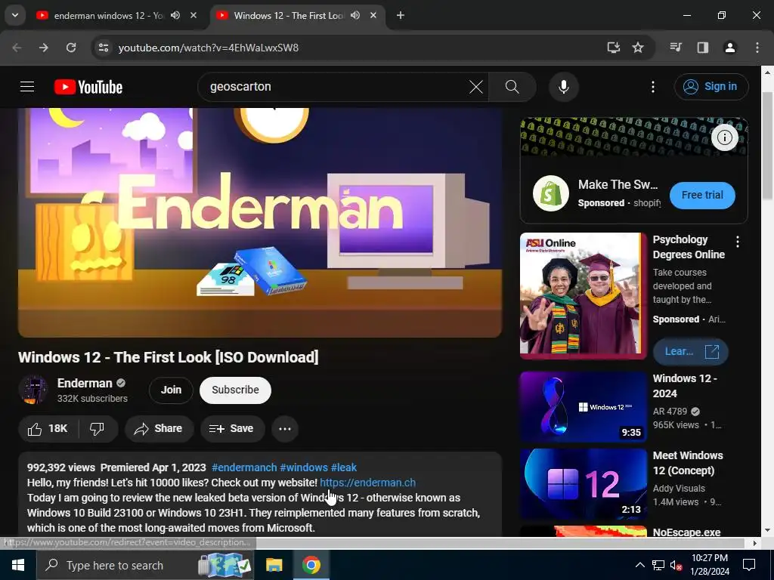Go to YouTube home via logo

coord(88,87)
